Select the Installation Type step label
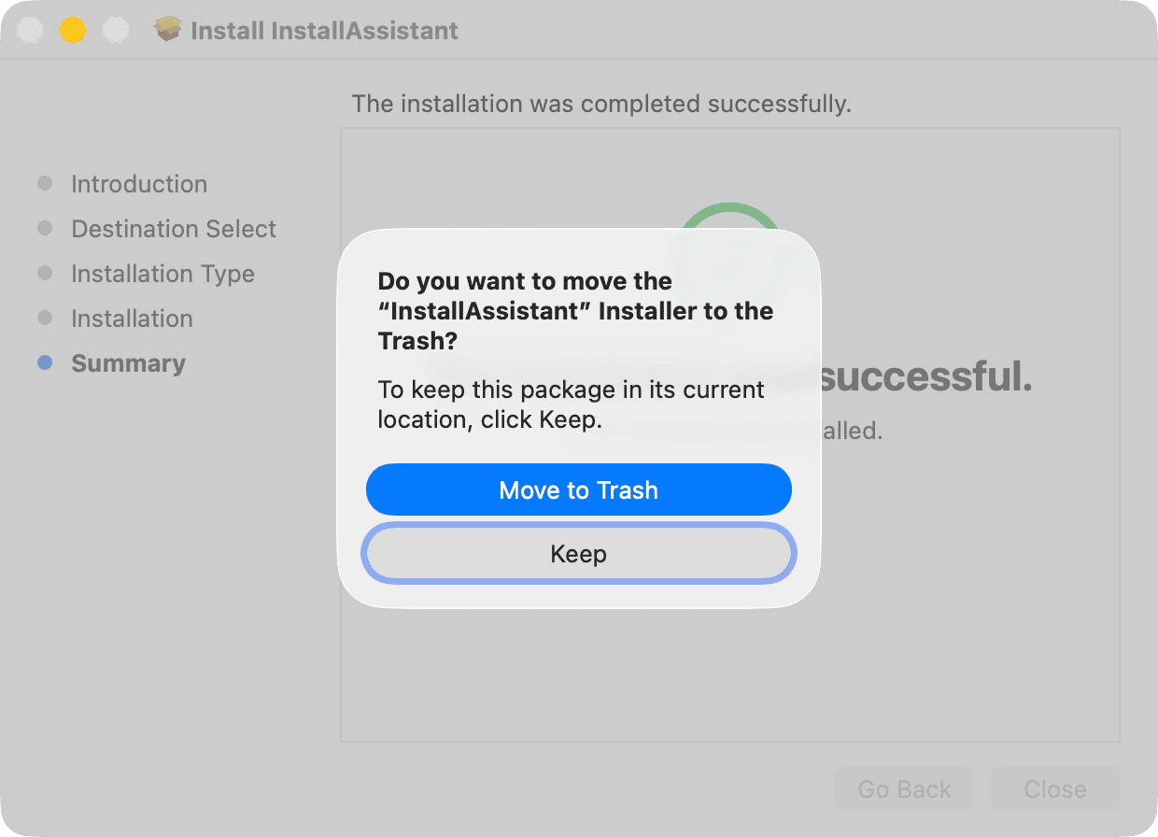 click(162, 274)
